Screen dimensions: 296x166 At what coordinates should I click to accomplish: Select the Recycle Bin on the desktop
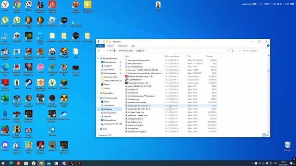288,146
